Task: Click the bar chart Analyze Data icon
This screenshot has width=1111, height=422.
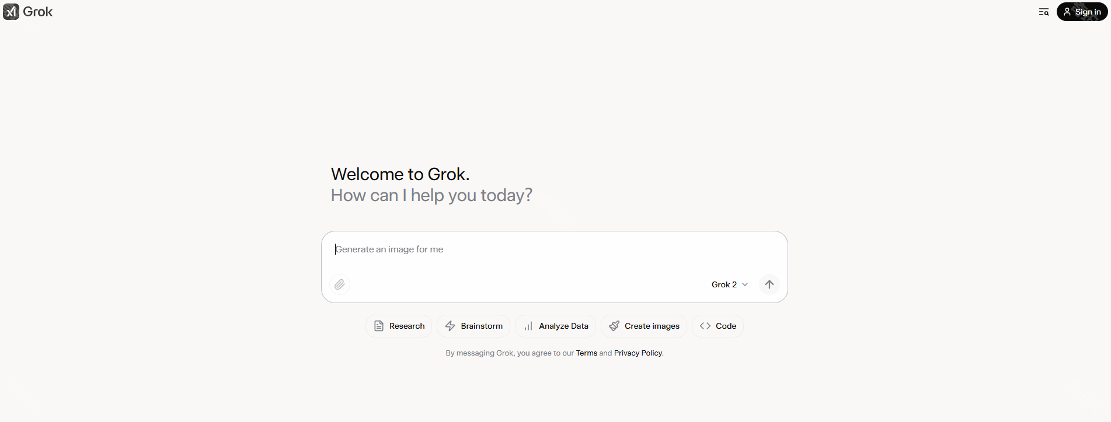Action: click(x=528, y=326)
